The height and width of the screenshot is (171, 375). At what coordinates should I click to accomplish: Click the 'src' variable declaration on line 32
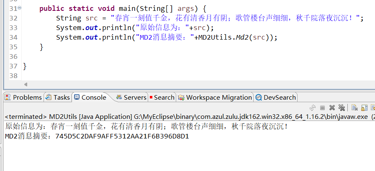tap(92, 18)
